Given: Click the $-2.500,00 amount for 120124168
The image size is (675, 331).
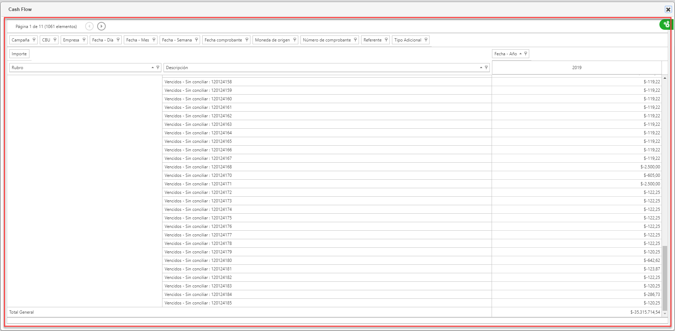Looking at the screenshot, I should (x=651, y=167).
